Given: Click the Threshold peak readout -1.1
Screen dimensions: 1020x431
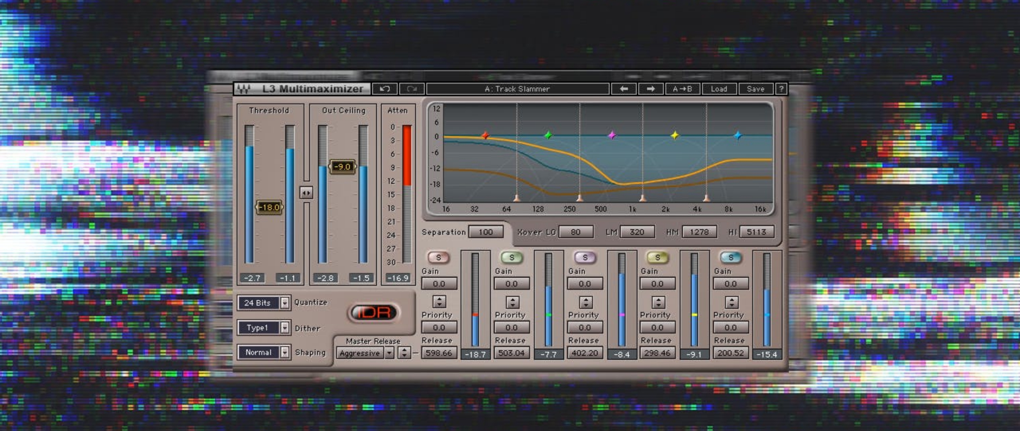Looking at the screenshot, I should click(288, 278).
